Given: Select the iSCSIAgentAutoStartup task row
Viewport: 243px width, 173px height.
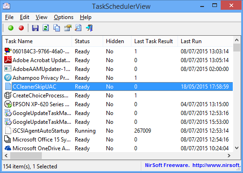Looking at the screenshot, I should click(x=118, y=131).
